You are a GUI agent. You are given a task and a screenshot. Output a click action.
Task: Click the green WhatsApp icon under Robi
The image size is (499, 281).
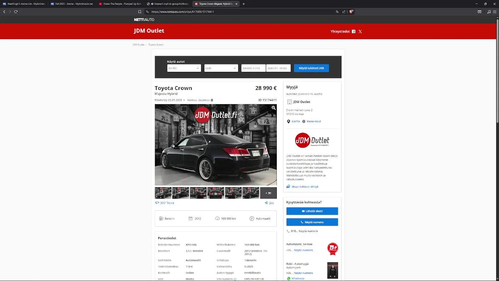(x=288, y=279)
